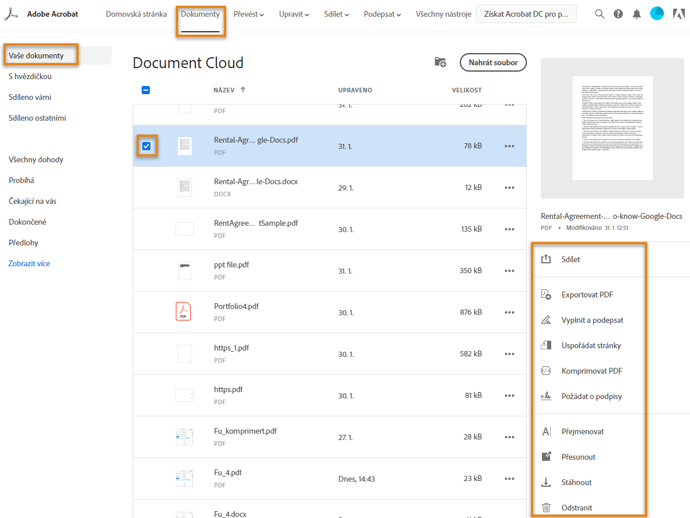Open file named ppt file.pdf
The height and width of the screenshot is (518, 690).
point(231,264)
